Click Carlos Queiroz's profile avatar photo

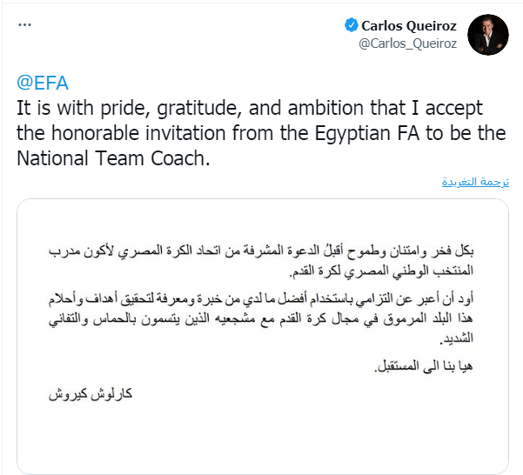[x=488, y=31]
